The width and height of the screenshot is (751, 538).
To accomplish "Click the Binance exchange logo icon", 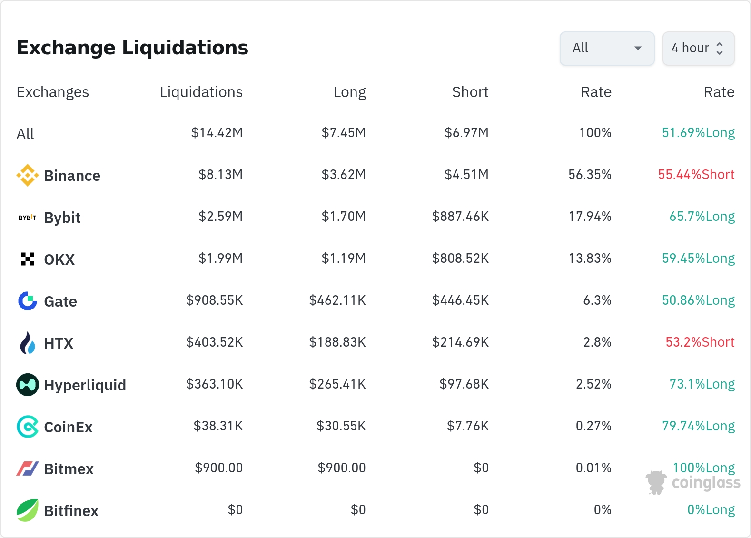I will click(x=28, y=175).
